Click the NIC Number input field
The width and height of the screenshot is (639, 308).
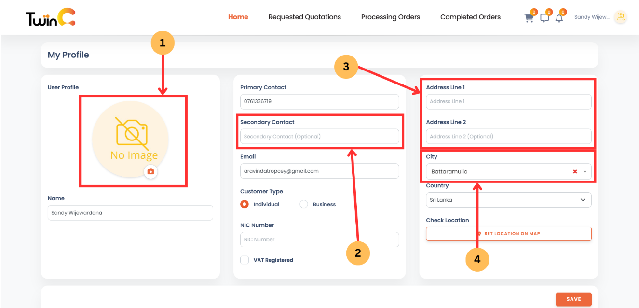pyautogui.click(x=319, y=239)
